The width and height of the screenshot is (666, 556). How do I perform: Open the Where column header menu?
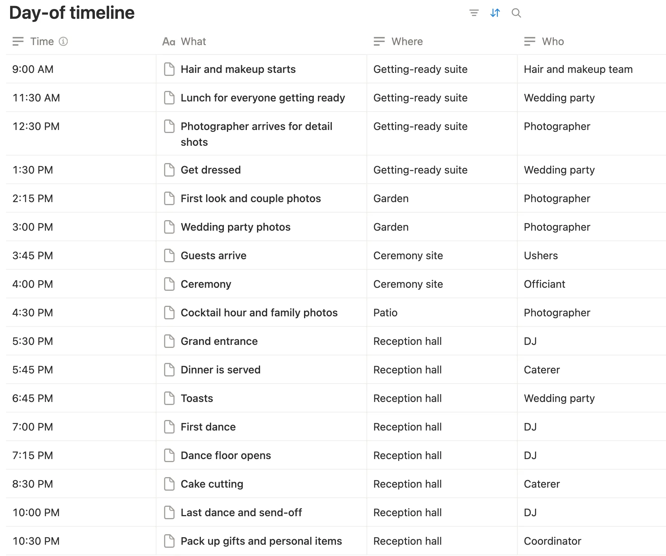(442, 41)
